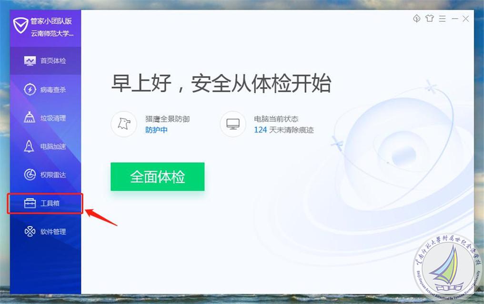Click 124 天未清除痕迹 link
Screen dimensions: 484x304
283,130
